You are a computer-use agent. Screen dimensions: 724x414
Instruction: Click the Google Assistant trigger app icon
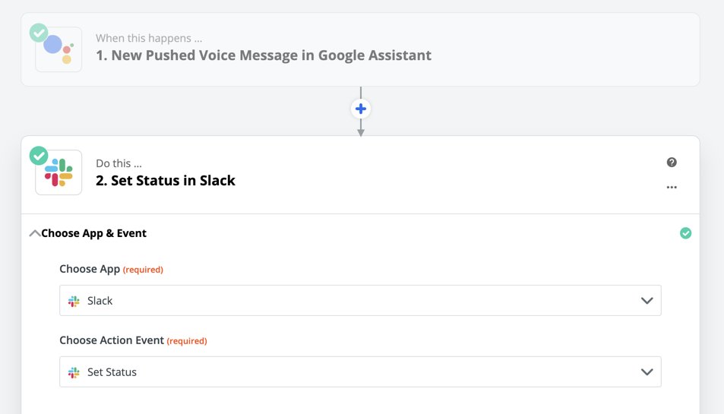click(x=58, y=49)
